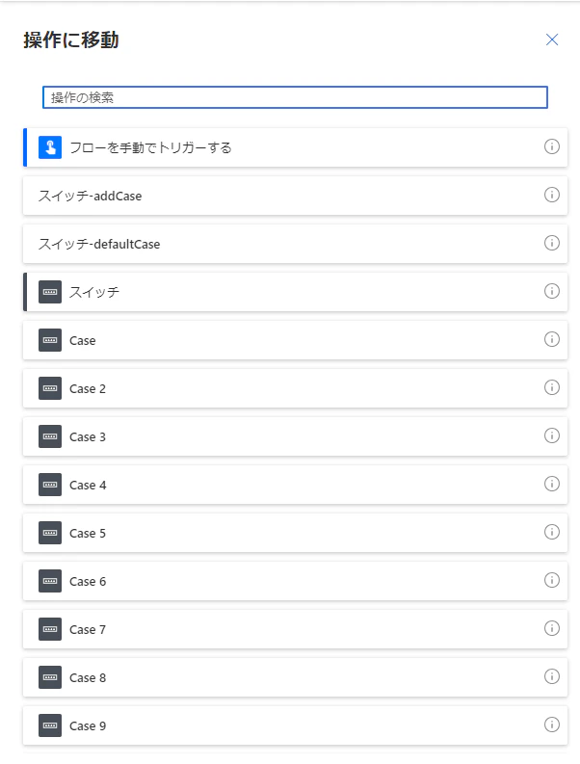Screen dimensions: 580x764
Task: Go to Case 6 operation
Action: pyautogui.click(x=296, y=581)
